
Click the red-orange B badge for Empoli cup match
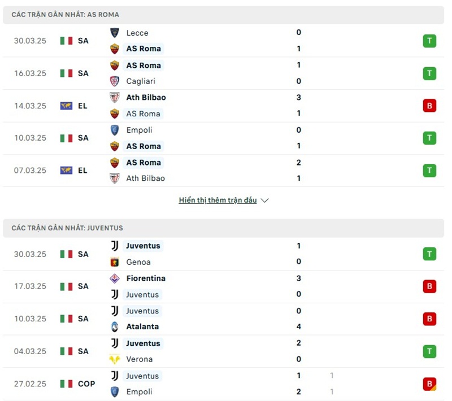429,384
